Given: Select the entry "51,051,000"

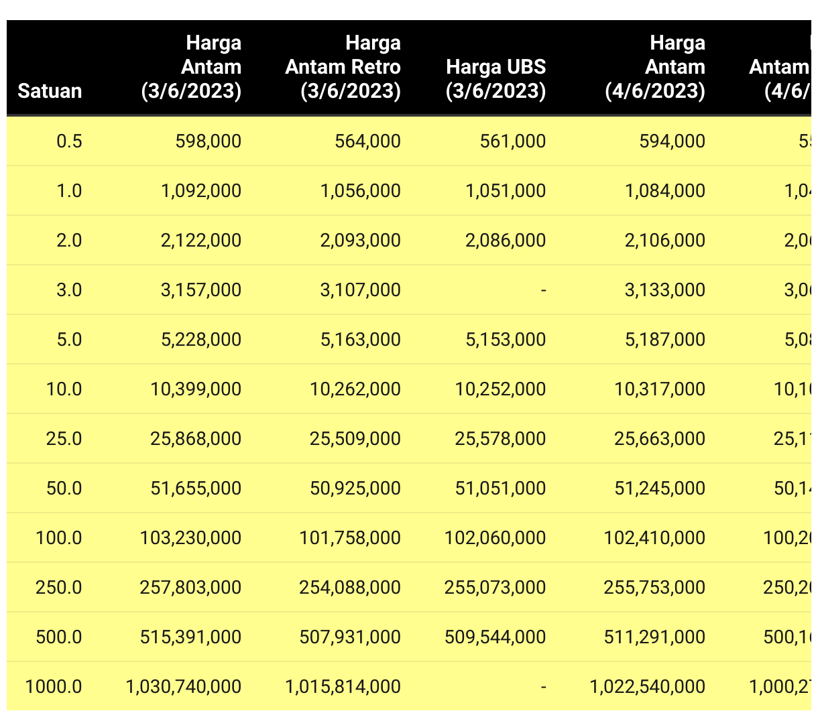Looking at the screenshot, I should [501, 488].
